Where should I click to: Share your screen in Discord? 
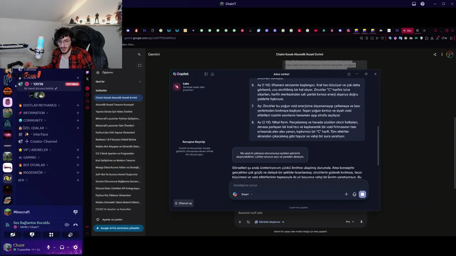click(32, 235)
